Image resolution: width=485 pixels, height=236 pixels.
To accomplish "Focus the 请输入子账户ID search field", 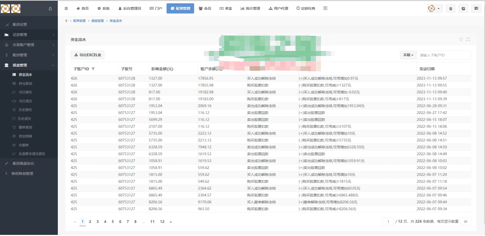I will click(x=444, y=55).
